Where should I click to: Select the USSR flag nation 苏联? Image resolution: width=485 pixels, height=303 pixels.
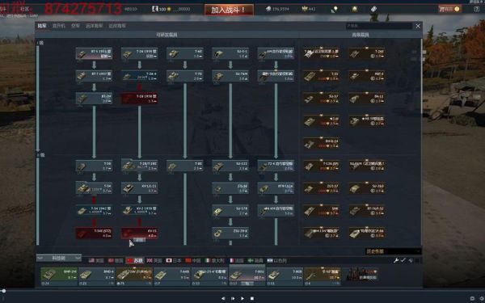point(135,260)
